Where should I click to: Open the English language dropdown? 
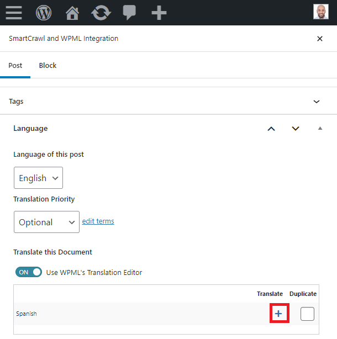coord(38,178)
